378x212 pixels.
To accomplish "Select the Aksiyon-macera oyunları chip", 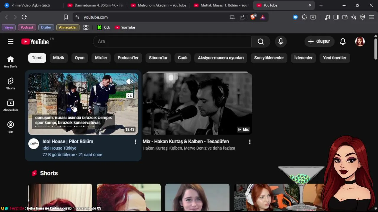I will point(221,58).
